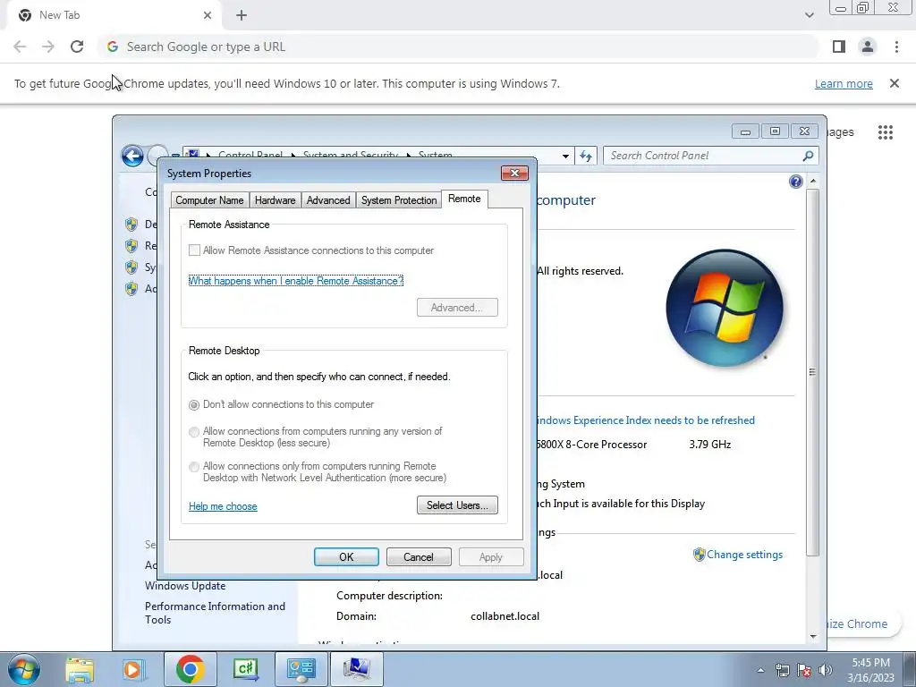Open Chrome side panel icon
This screenshot has height=687, width=916.
(839, 47)
